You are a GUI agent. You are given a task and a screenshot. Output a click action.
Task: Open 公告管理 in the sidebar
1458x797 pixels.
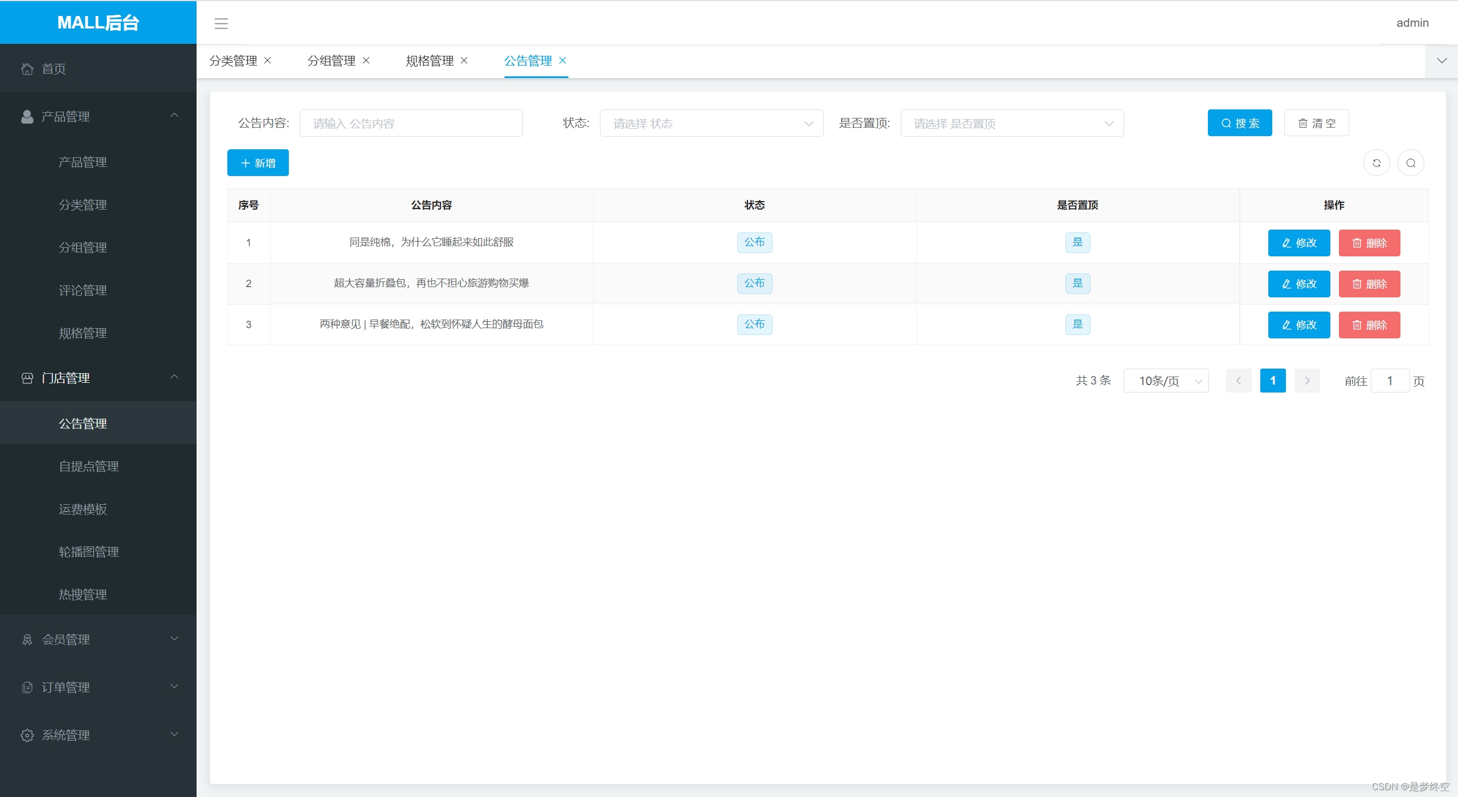(x=98, y=424)
